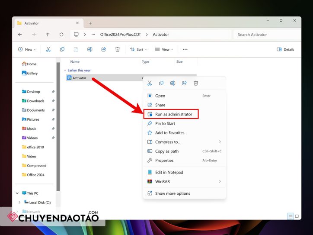The width and height of the screenshot is (313, 235).
Task: Open the New dropdown menu
Action: tap(27, 49)
